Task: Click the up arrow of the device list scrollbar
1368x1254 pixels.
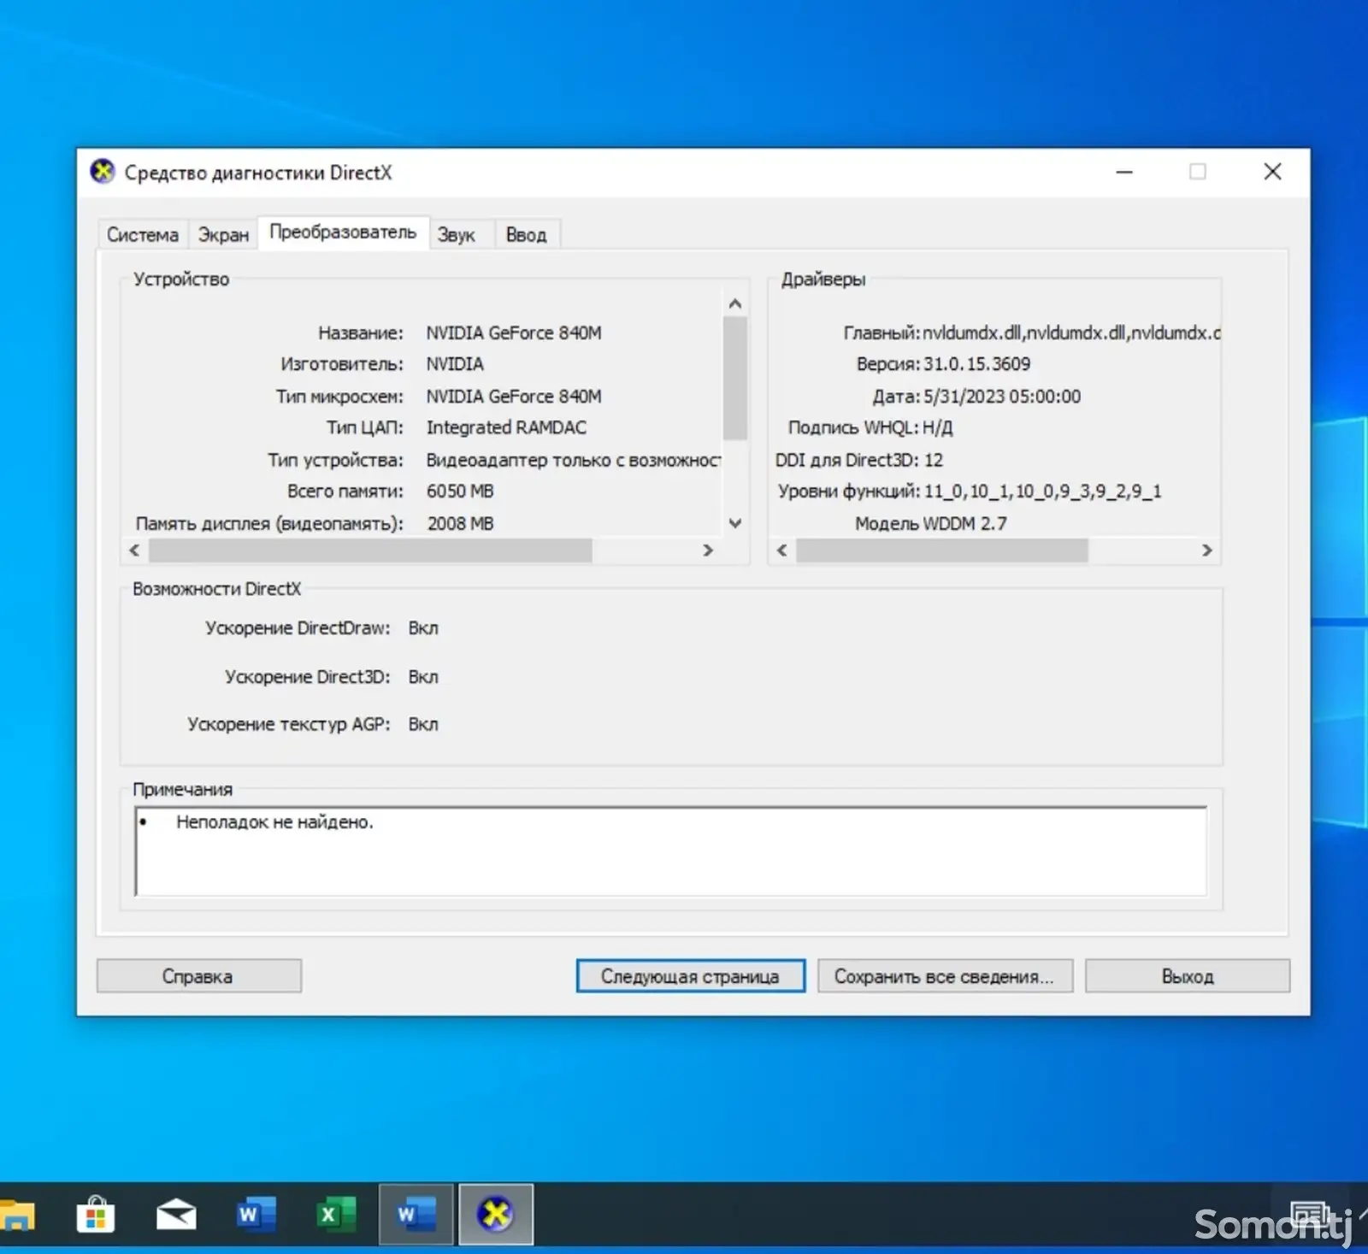Action: coord(735,303)
